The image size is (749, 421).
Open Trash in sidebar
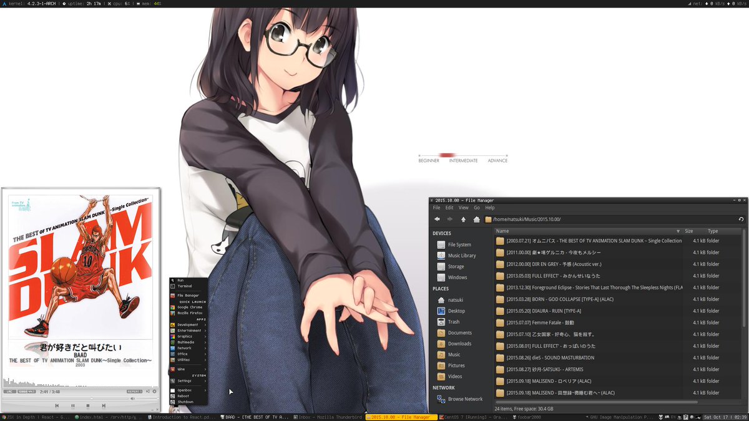[454, 322]
